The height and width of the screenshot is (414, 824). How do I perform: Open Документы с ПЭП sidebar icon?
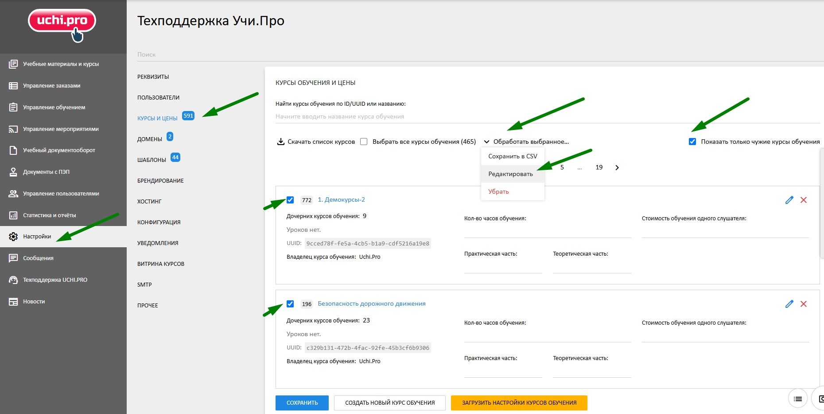[x=13, y=172]
